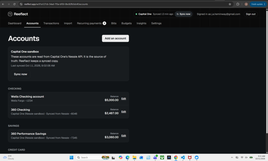Click the $5,000.00 balance value
Viewport: 268px width, 161px height.
click(x=111, y=100)
